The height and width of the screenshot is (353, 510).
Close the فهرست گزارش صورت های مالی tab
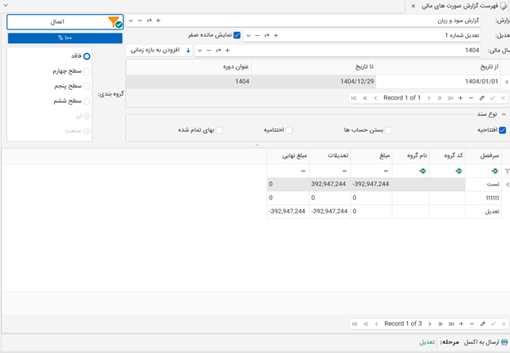coord(413,7)
